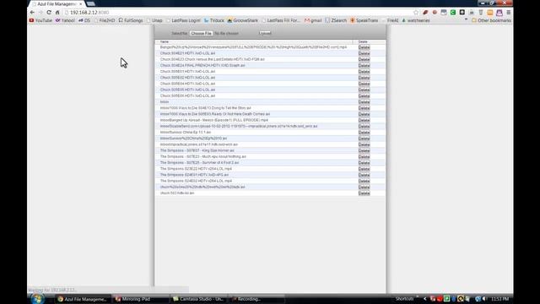
Task: Delete the Banged Up Abroad %20 mp4 file
Action: click(364, 47)
